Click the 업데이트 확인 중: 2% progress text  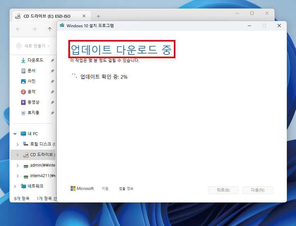tap(104, 77)
